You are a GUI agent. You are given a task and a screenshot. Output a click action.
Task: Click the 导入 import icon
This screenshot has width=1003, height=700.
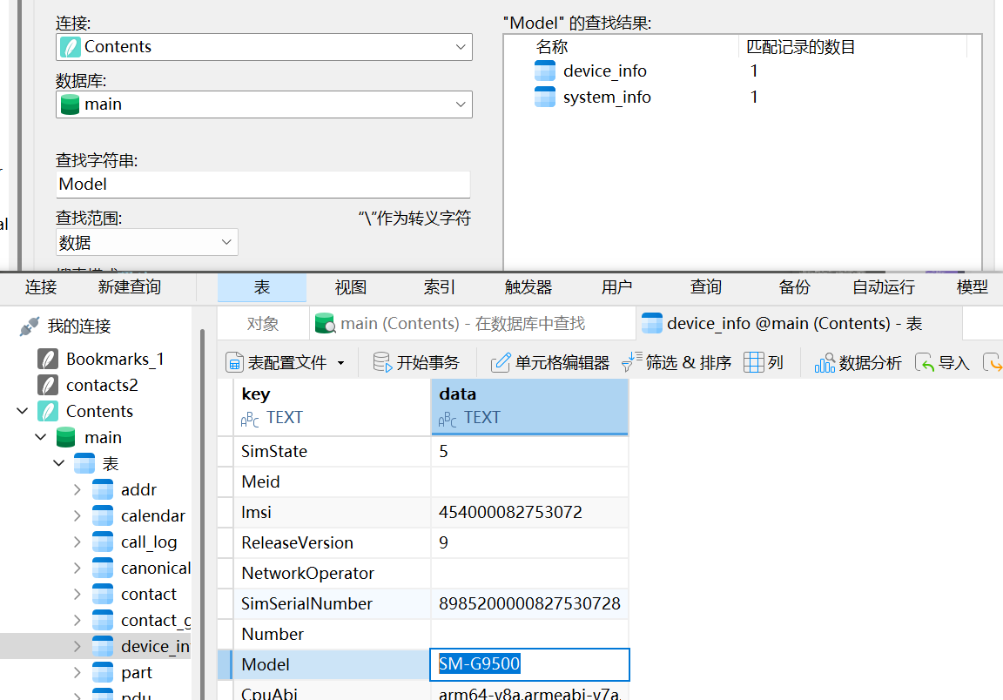(x=925, y=363)
